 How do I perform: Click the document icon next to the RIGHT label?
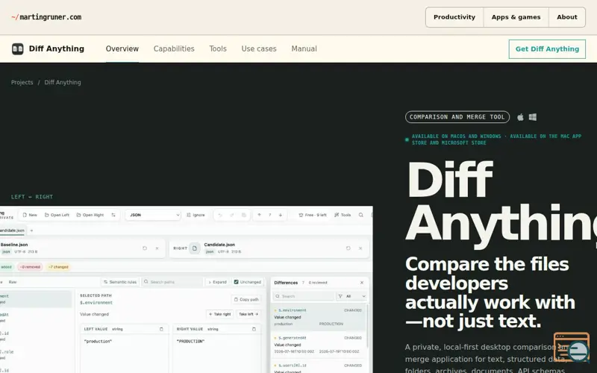(195, 248)
